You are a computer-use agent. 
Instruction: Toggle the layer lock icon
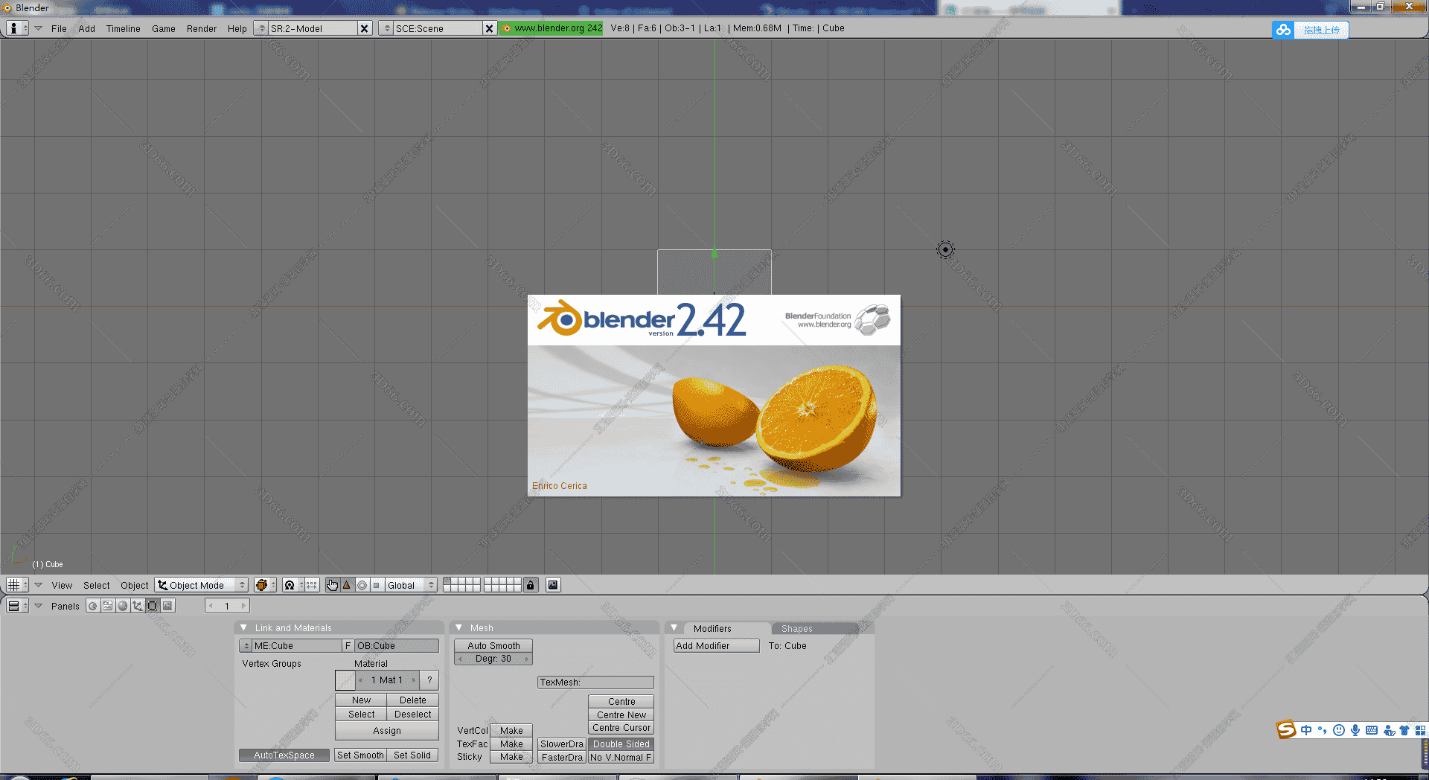tap(530, 585)
